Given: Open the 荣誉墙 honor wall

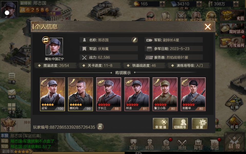Looking at the screenshot, I should click(160, 123).
